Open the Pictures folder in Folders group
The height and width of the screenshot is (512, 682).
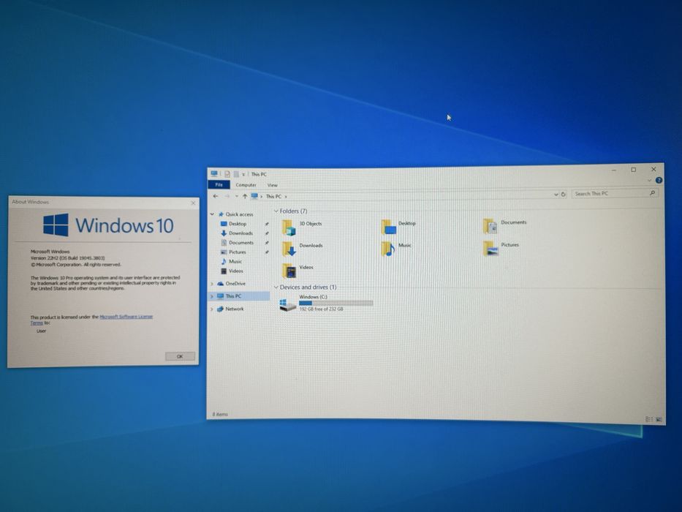(490, 248)
